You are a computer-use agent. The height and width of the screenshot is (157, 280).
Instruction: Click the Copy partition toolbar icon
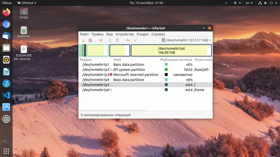coord(110,40)
